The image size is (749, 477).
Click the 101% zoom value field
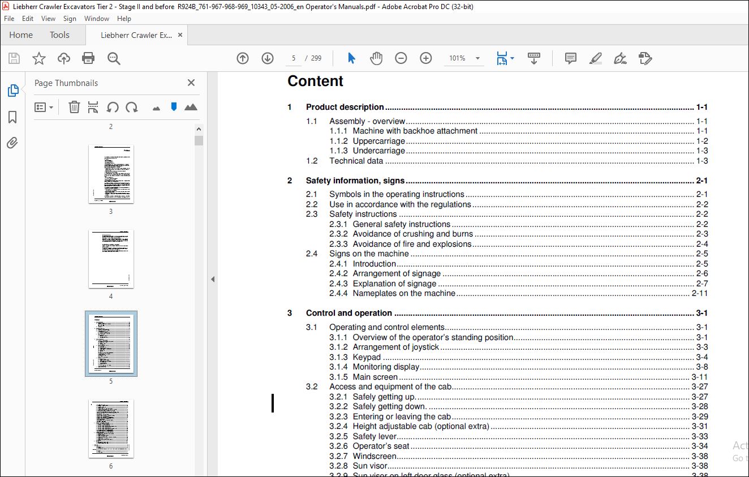point(457,58)
